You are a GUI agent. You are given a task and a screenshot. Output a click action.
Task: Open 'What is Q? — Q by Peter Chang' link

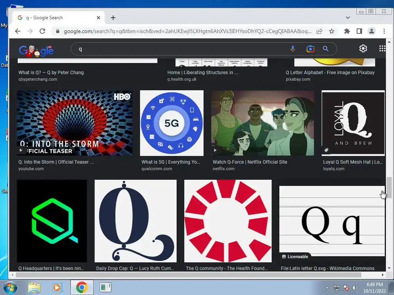click(x=51, y=73)
